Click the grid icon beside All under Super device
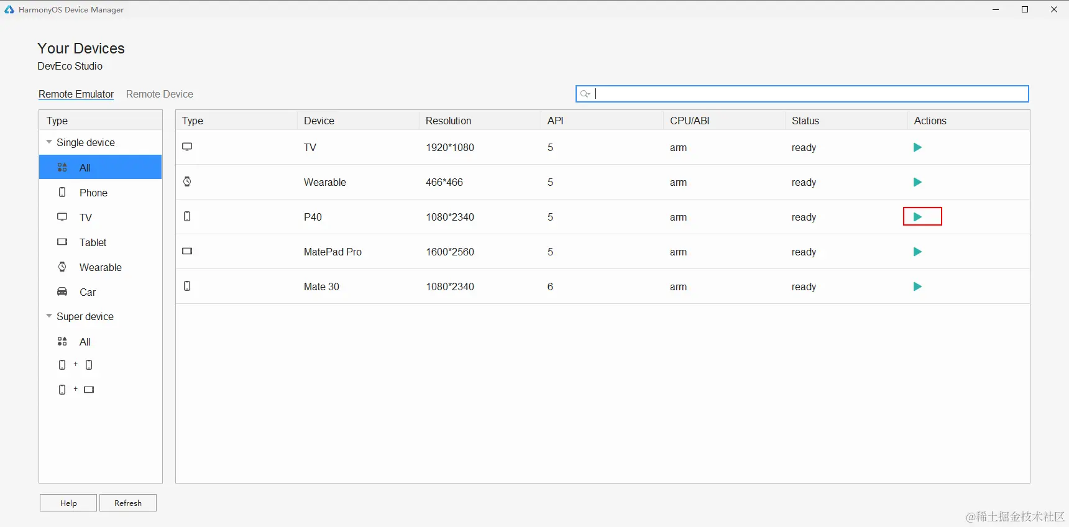 pyautogui.click(x=62, y=341)
